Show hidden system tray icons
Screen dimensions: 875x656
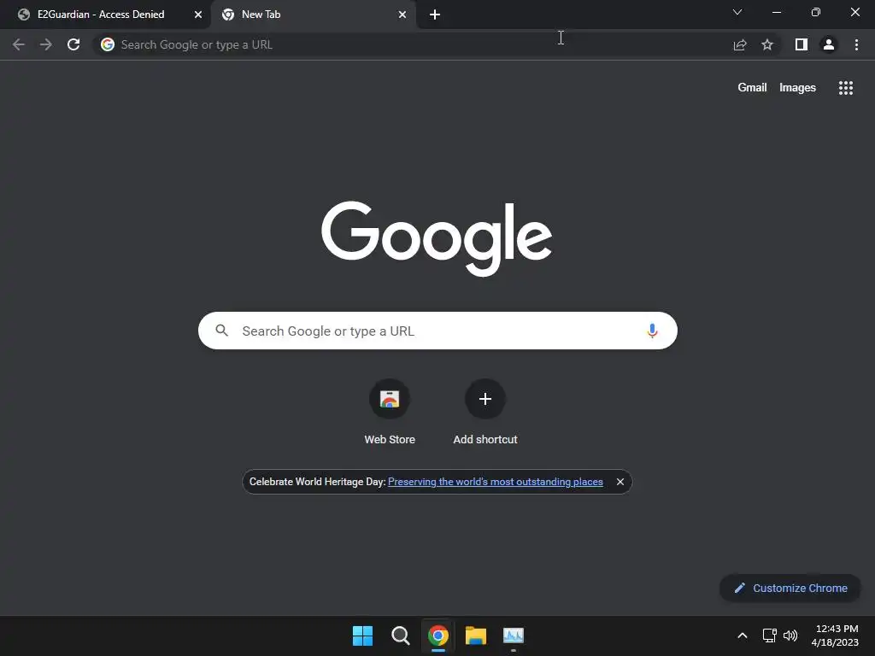click(743, 635)
